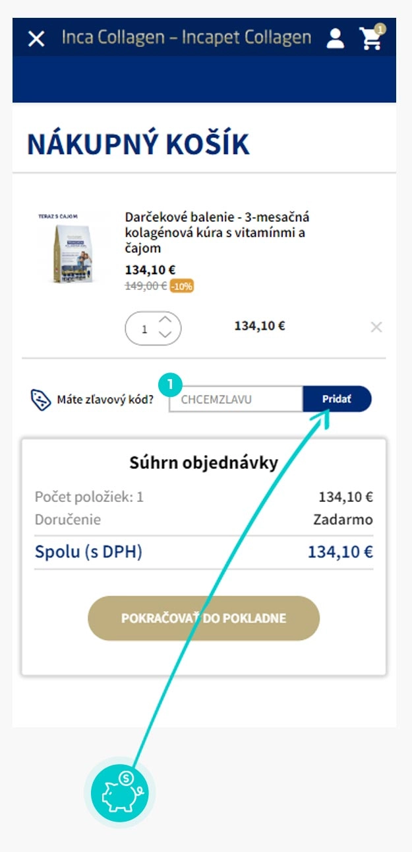Open the Darčekové balenie product title

point(217,232)
